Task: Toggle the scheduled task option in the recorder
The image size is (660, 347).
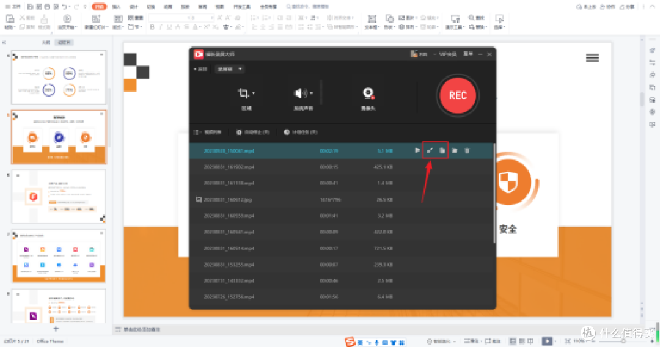Action: point(301,132)
